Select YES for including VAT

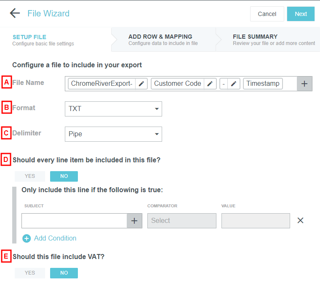click(x=30, y=273)
